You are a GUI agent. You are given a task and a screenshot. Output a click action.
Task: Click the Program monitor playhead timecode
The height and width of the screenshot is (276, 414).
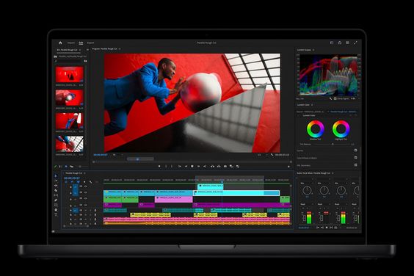click(x=101, y=155)
